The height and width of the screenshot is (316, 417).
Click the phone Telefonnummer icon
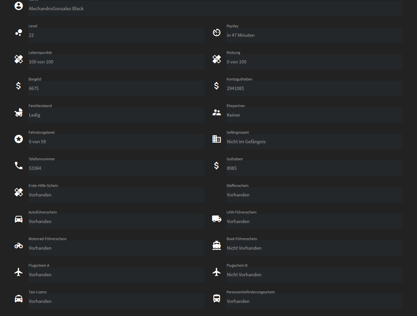(x=19, y=166)
